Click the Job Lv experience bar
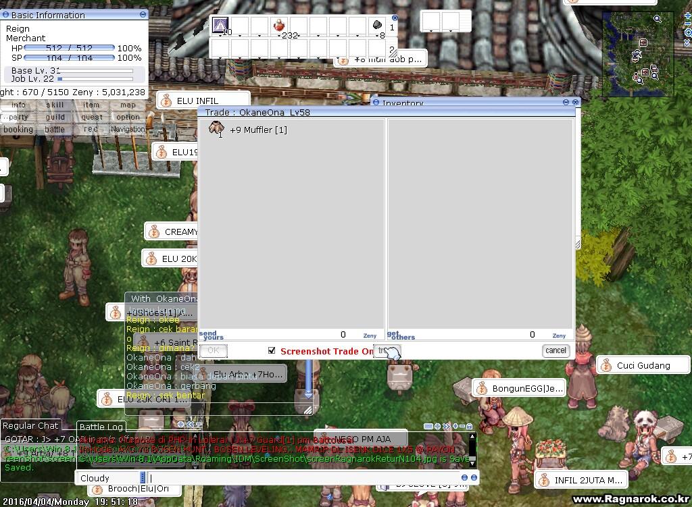Screen dimensions: 692x507 coord(95,79)
